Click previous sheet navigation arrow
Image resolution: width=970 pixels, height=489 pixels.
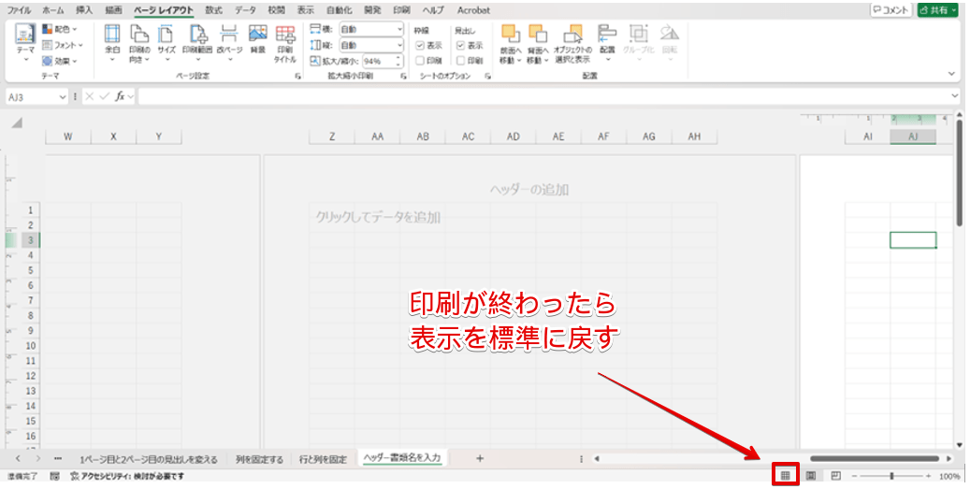tap(18, 459)
